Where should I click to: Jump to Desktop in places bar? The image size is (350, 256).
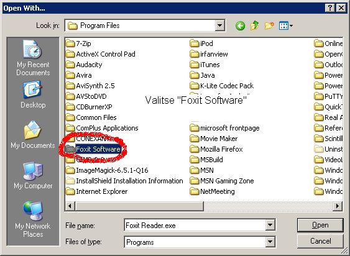(x=33, y=95)
